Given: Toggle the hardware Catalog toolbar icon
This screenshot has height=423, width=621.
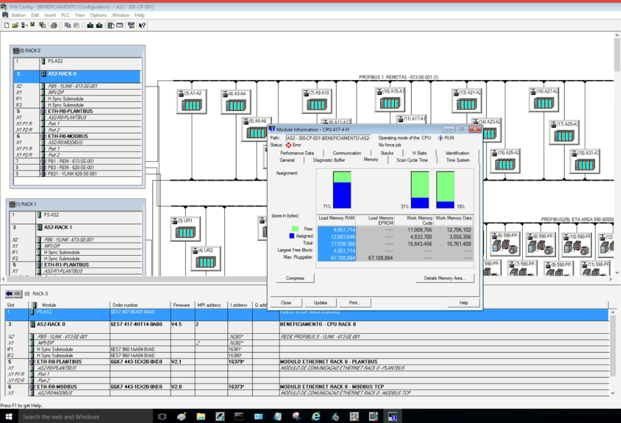Looking at the screenshot, I should point(111,25).
